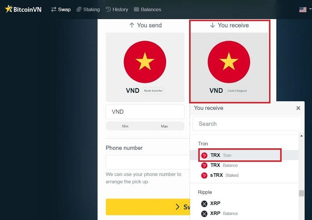The height and width of the screenshot is (220, 312).
Task: Click the Search box in currency list
Action: pyautogui.click(x=247, y=124)
